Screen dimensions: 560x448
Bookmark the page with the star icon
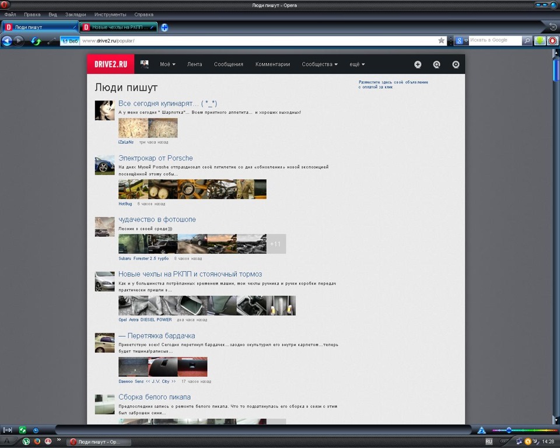(x=442, y=41)
